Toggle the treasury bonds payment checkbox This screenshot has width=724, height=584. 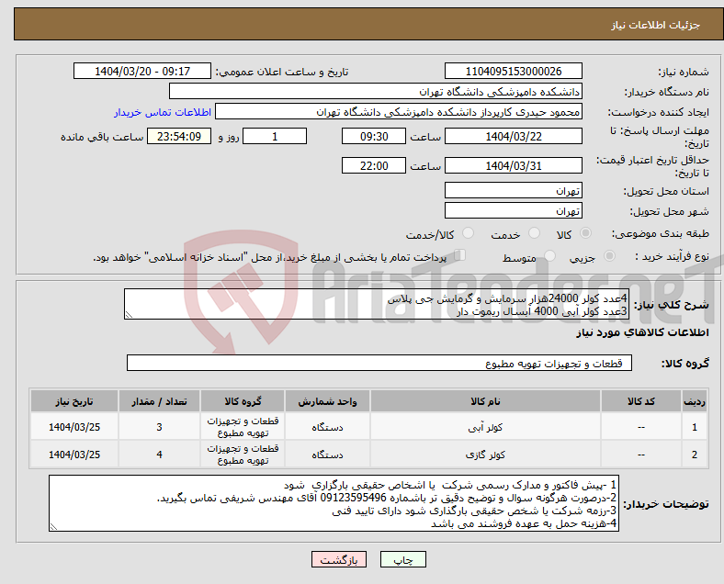pyautogui.click(x=460, y=255)
